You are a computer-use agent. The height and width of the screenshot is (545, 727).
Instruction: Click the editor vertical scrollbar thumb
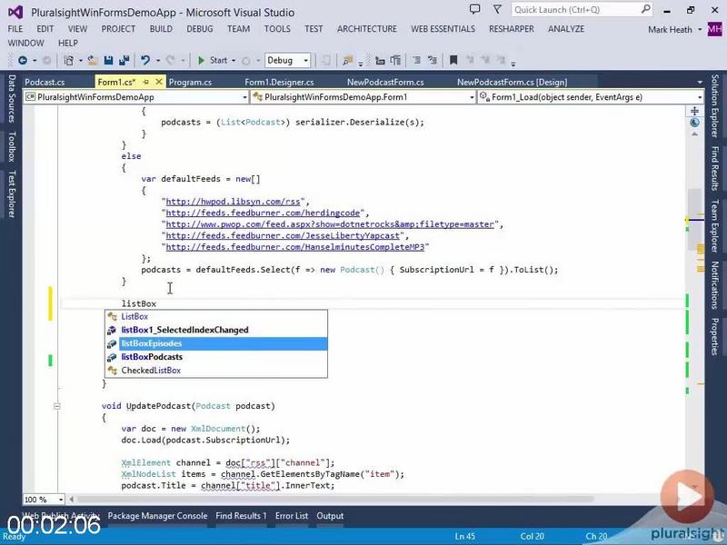click(694, 218)
